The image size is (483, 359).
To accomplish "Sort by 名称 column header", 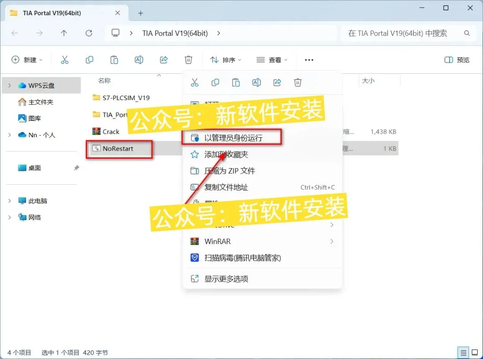I will 104,80.
